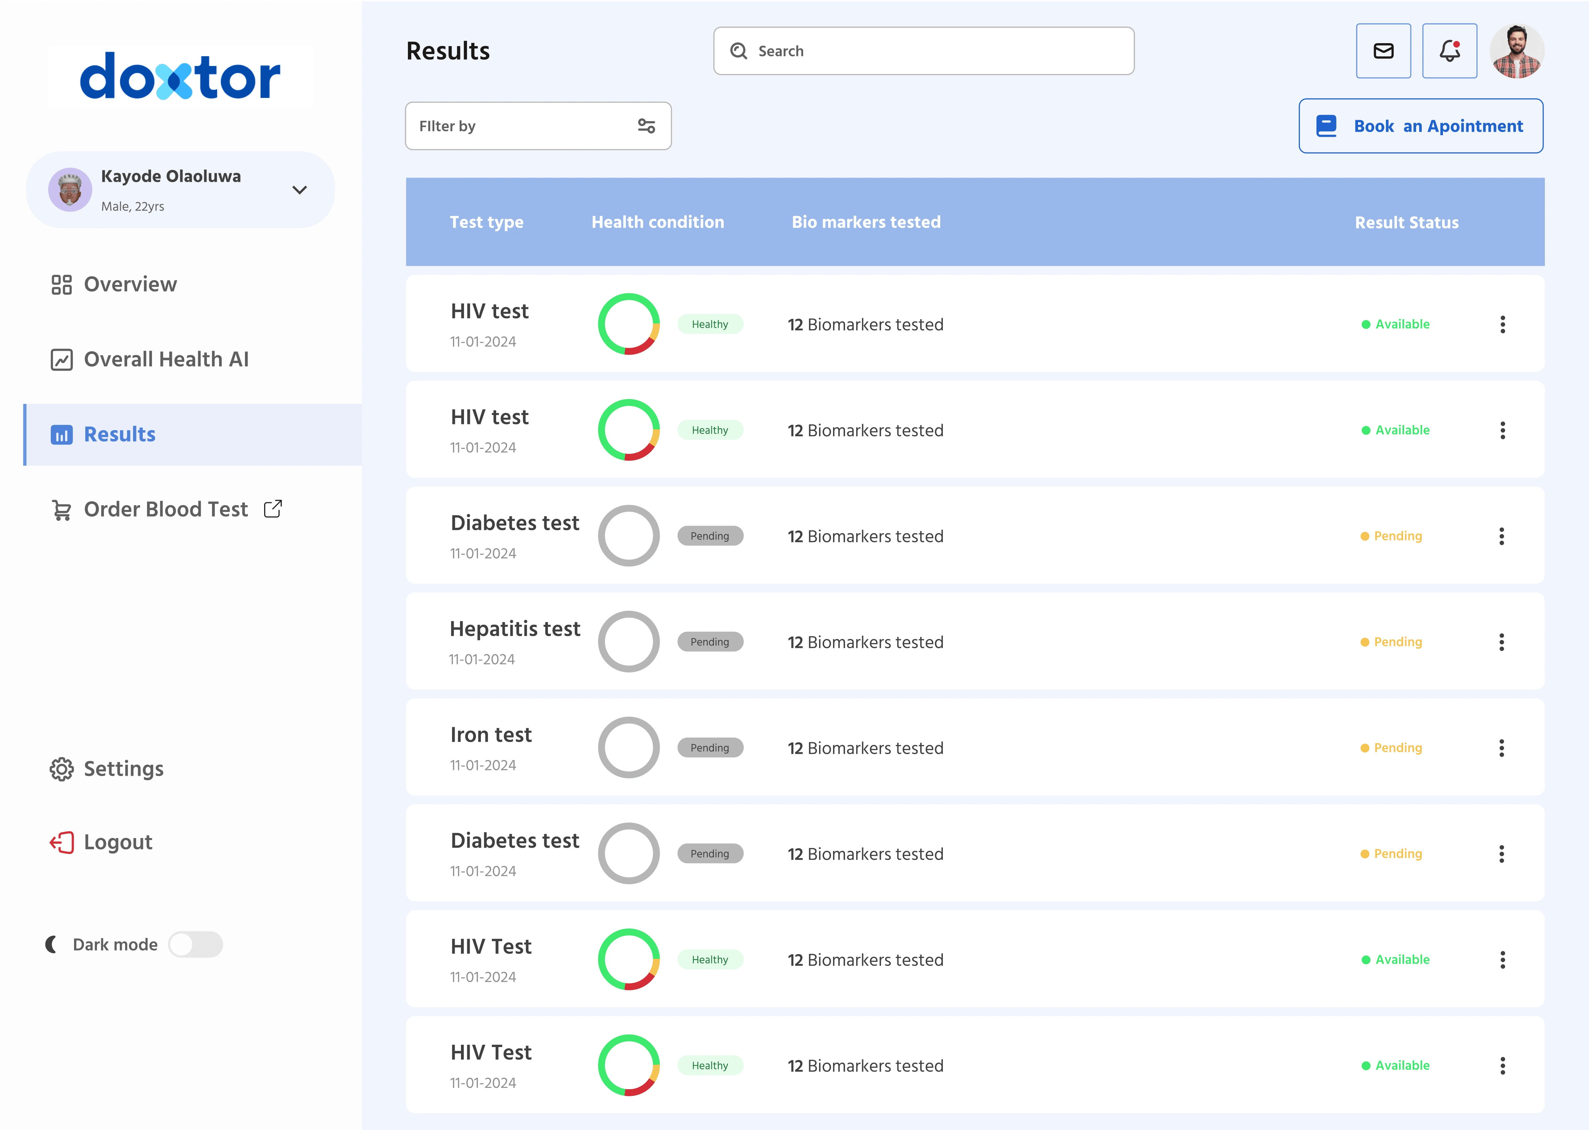This screenshot has width=1589, height=1130.
Task: Click grey ring of Hepatitis test row
Action: [x=629, y=642]
